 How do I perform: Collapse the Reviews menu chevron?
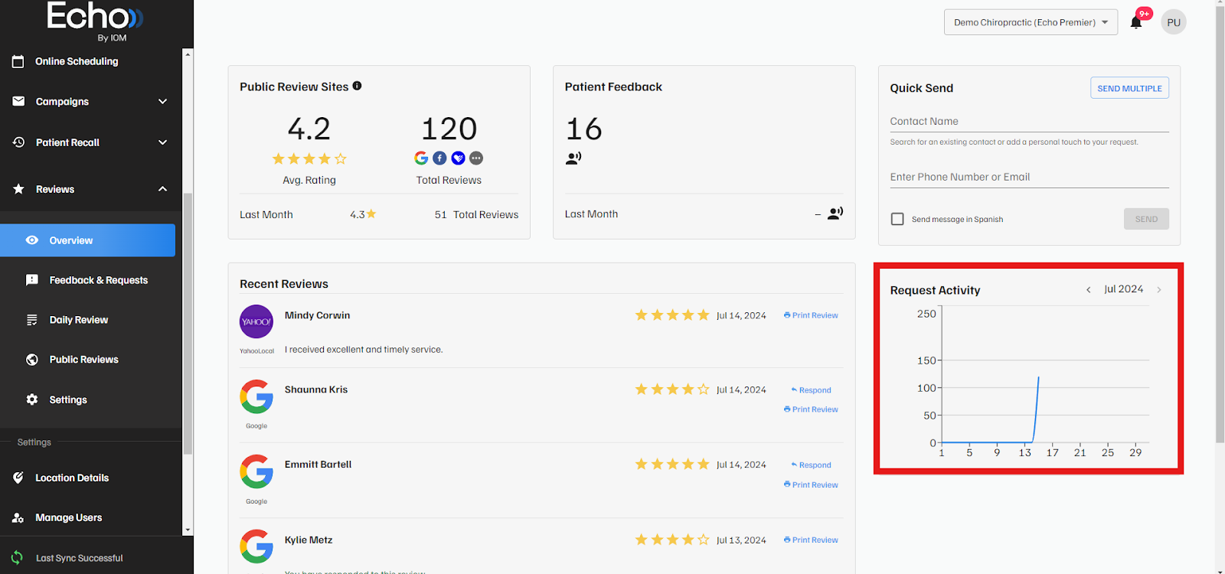click(162, 189)
